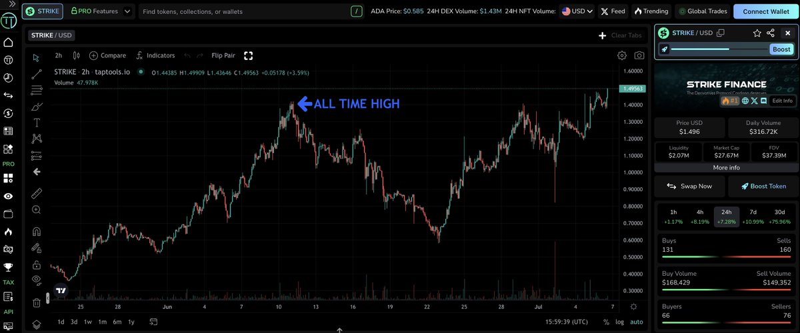
Task: Click the back arrow in drawing toolbar
Action: pyautogui.click(x=37, y=172)
